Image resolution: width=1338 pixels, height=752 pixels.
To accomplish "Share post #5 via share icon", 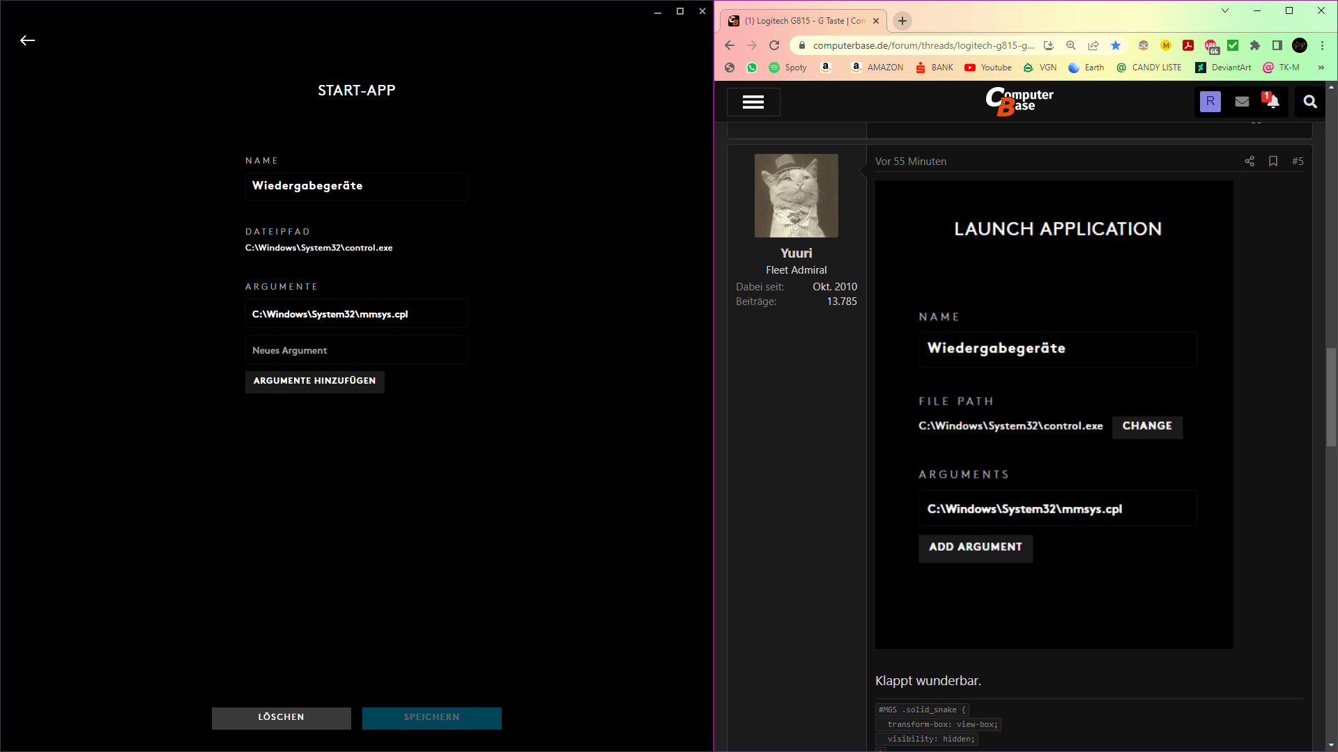I will (x=1249, y=162).
